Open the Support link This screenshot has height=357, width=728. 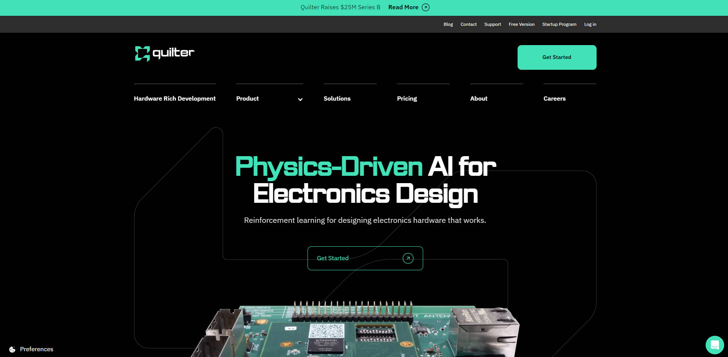pos(493,24)
